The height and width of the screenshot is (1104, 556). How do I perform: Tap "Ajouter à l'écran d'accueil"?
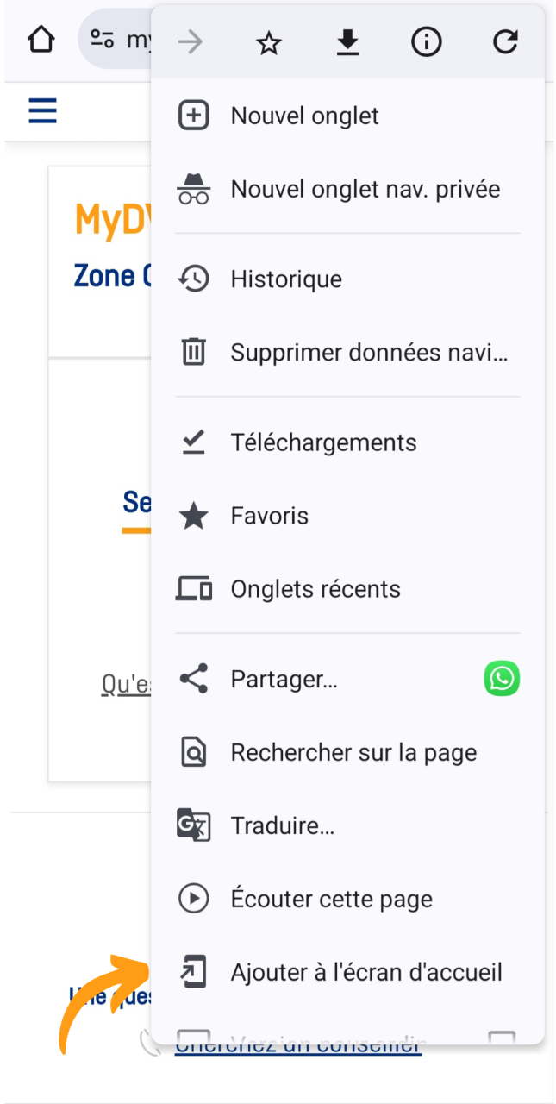(365, 973)
